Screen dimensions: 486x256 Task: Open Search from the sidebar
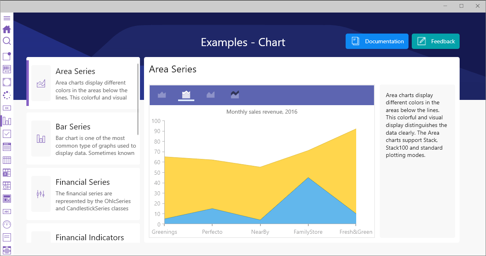pos(6,41)
